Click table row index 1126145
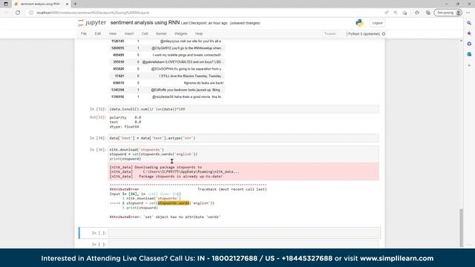This screenshot has width=475, height=267. [x=117, y=42]
